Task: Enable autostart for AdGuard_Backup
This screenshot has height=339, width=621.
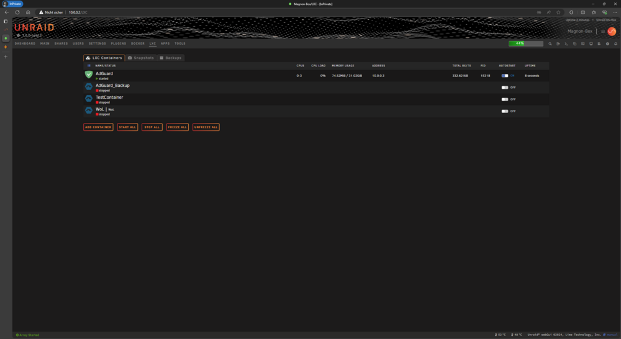Action: click(x=504, y=88)
